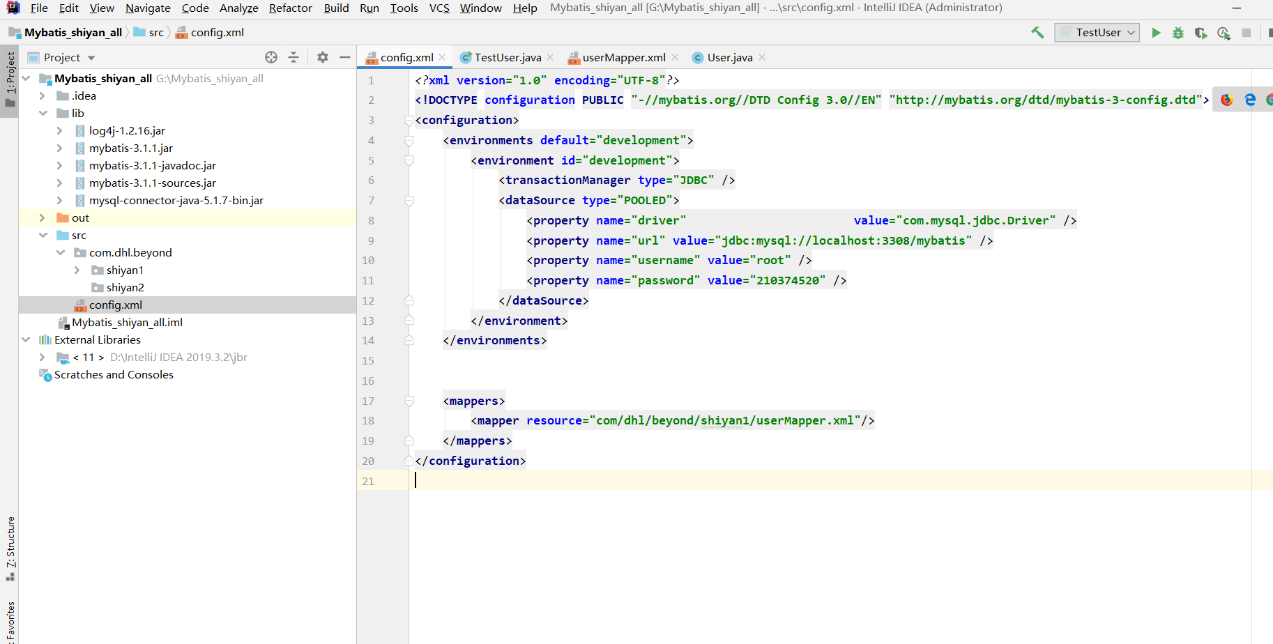Open in Internet Explorer browser icon

tap(1250, 100)
